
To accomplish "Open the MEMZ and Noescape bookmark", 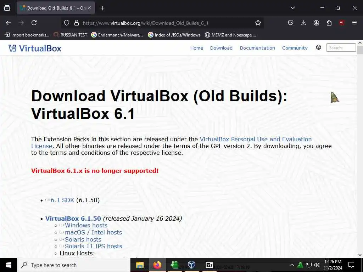I will coord(230,35).
